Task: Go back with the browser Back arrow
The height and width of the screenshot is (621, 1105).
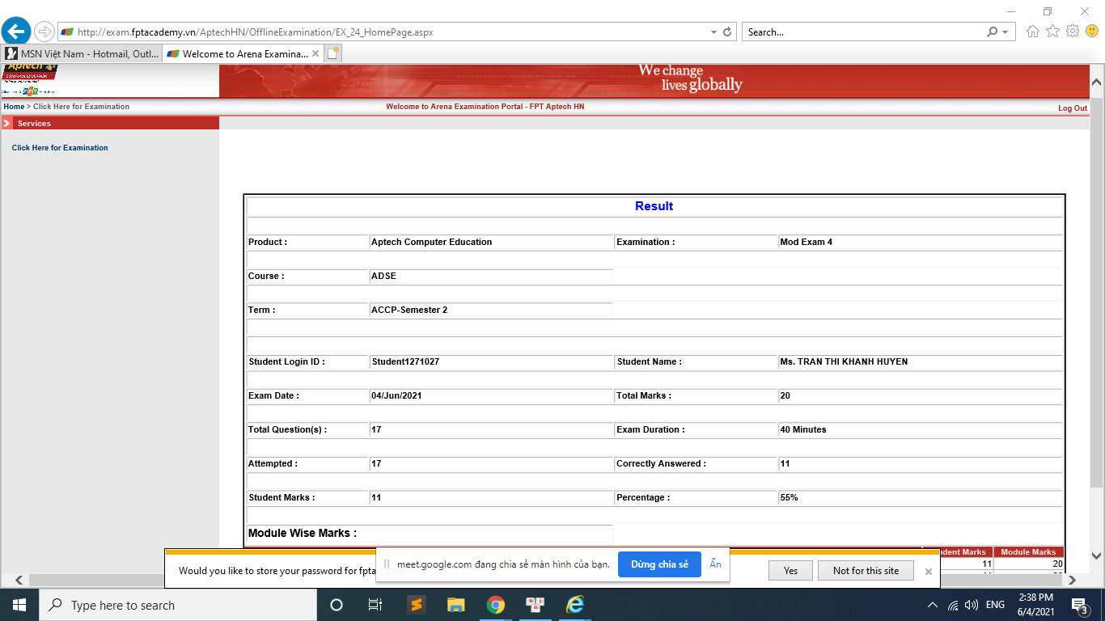Action: 15,32
